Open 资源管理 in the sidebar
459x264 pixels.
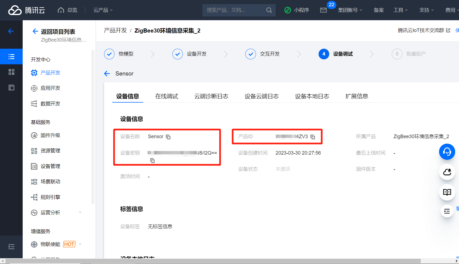[x=50, y=151]
